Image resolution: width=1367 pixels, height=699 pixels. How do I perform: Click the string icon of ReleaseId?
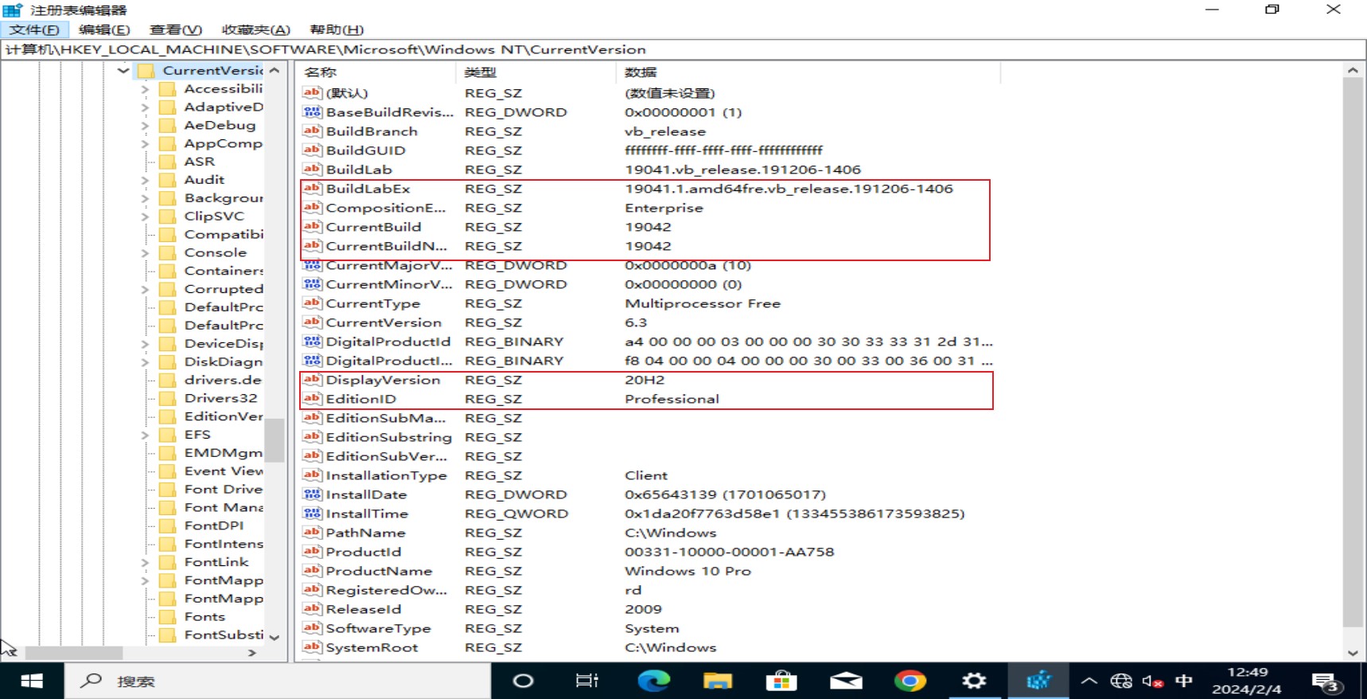click(312, 608)
